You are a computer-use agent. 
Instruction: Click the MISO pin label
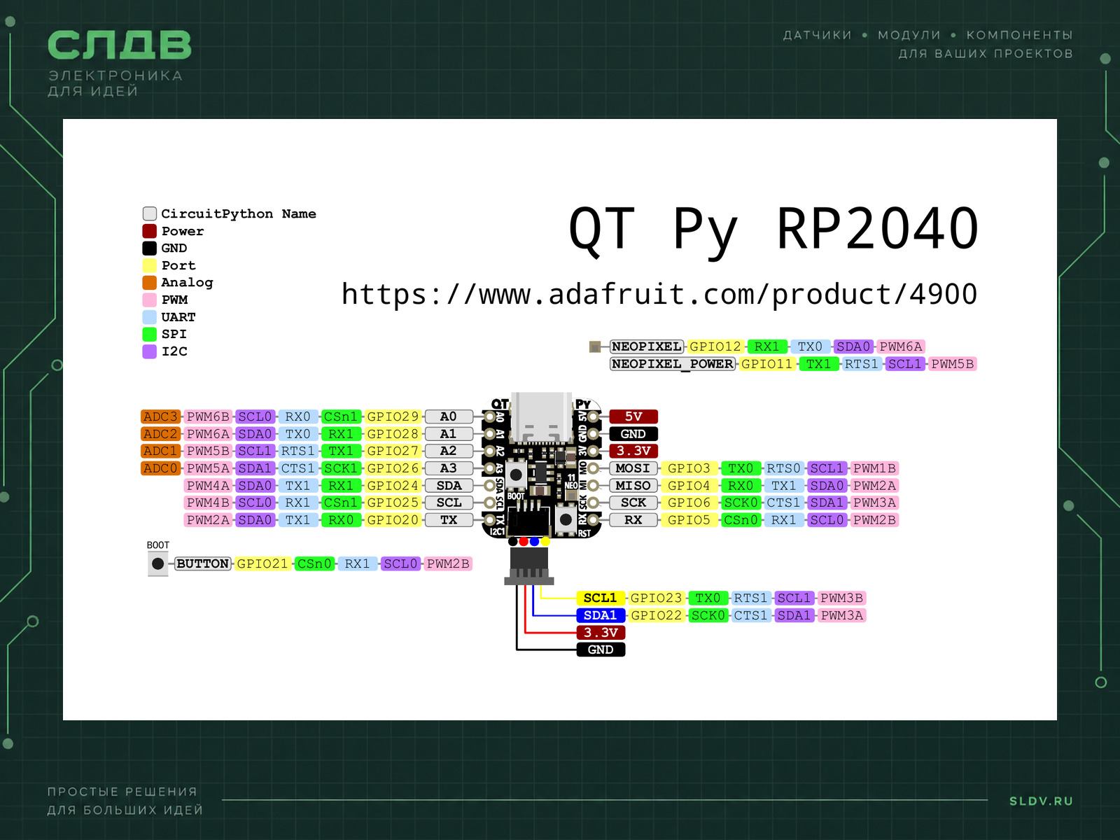633,485
